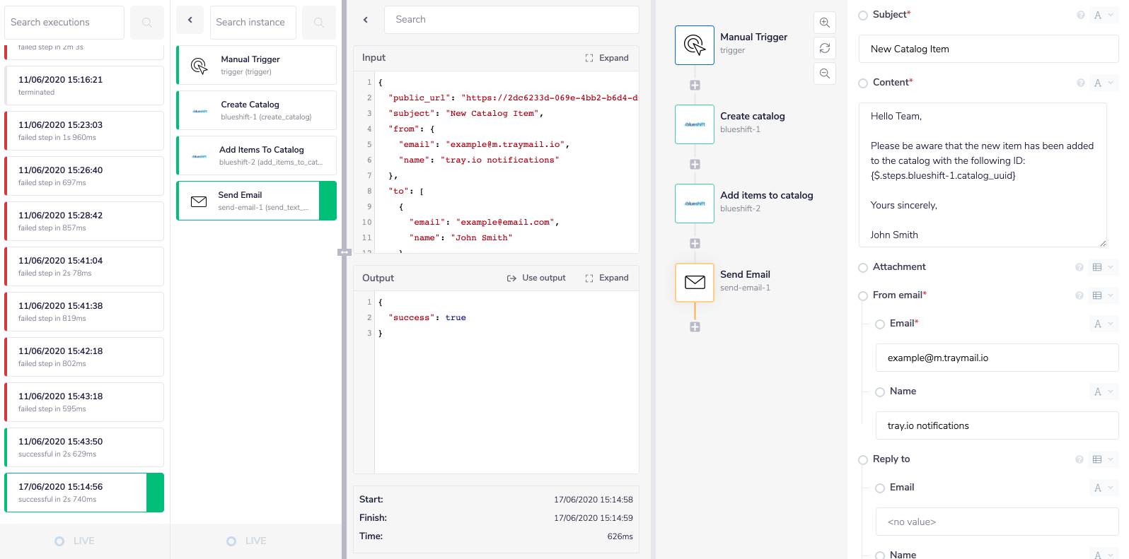Select the Attachment property radio circle
Screen dimensions: 1129x559
862,268
